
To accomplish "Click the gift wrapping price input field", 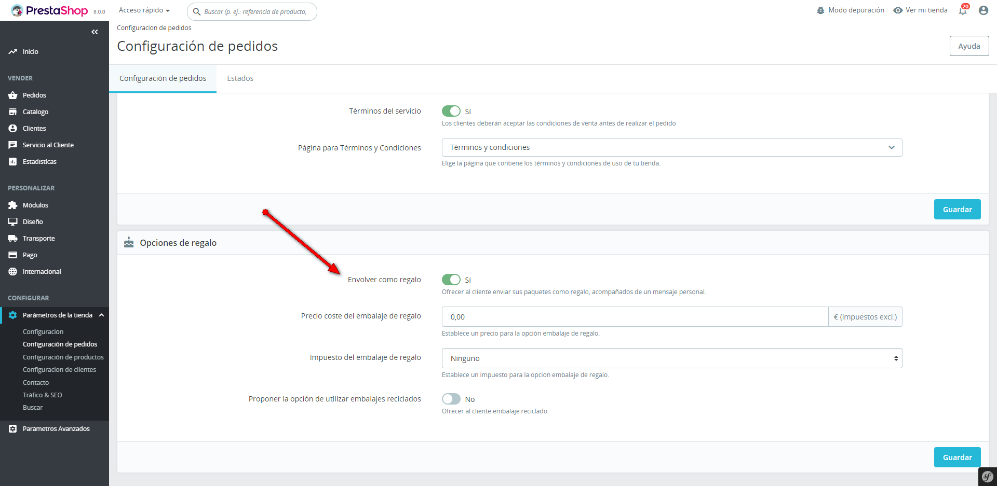I will pos(635,317).
